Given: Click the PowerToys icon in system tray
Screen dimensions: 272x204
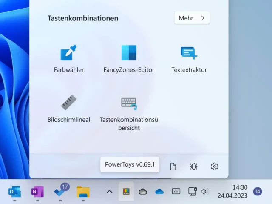Looking at the screenshot, I should pyautogui.click(x=126, y=192).
